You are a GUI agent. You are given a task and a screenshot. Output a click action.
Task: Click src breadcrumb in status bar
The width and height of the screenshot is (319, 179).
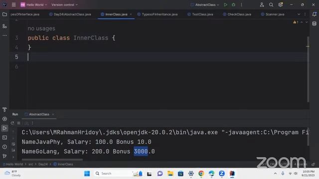(30, 164)
